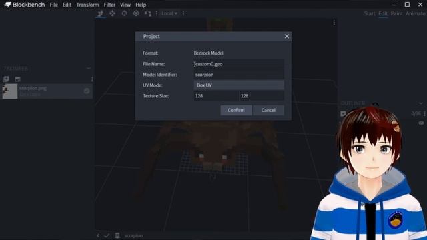
Task: Click the Add icon in the Outliner toolbar
Action: pyautogui.click(x=343, y=113)
